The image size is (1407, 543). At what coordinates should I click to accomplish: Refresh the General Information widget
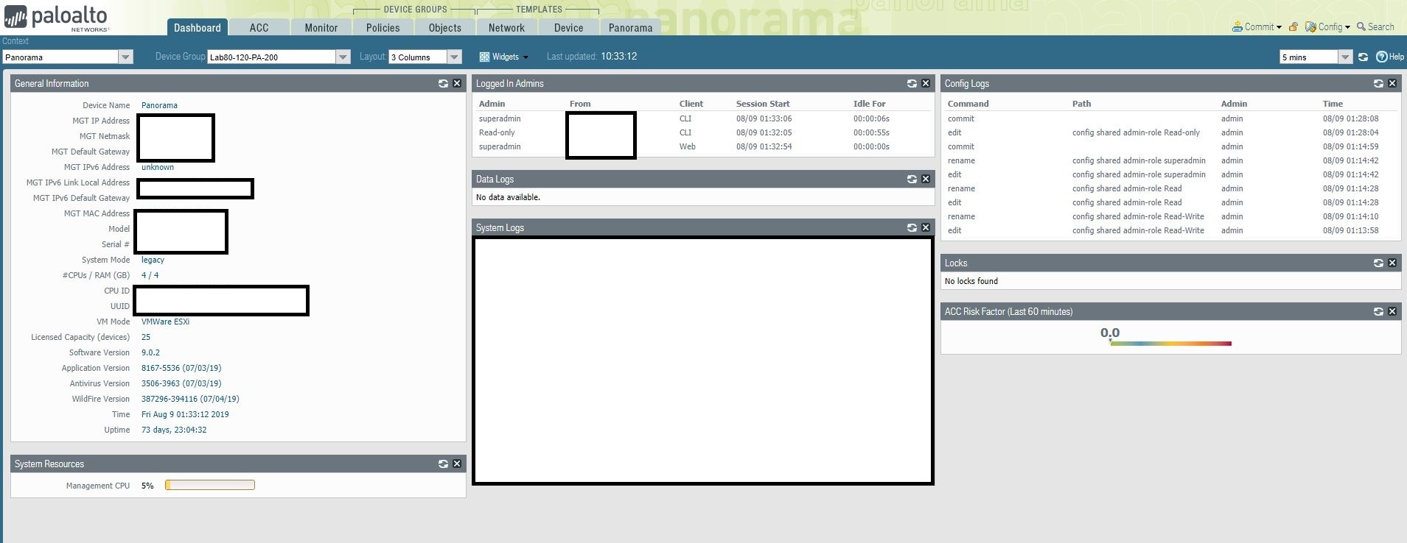[443, 84]
